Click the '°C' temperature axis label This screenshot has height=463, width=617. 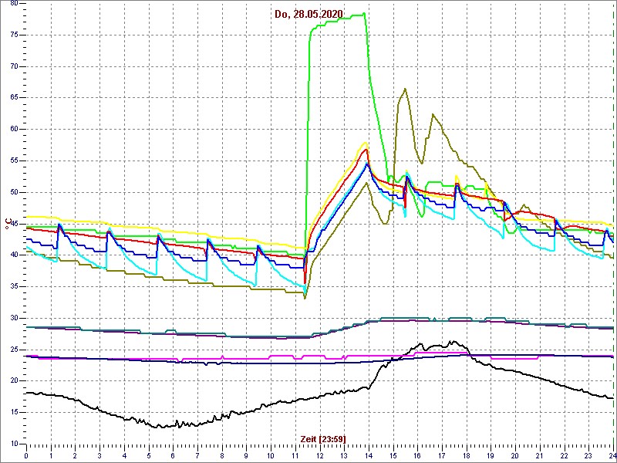pos(8,224)
